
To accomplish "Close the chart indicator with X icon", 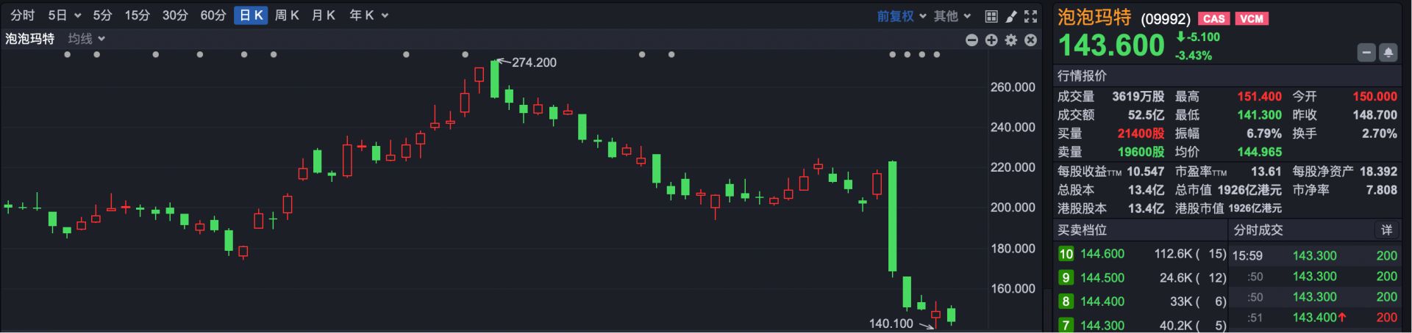I will pyautogui.click(x=1031, y=40).
